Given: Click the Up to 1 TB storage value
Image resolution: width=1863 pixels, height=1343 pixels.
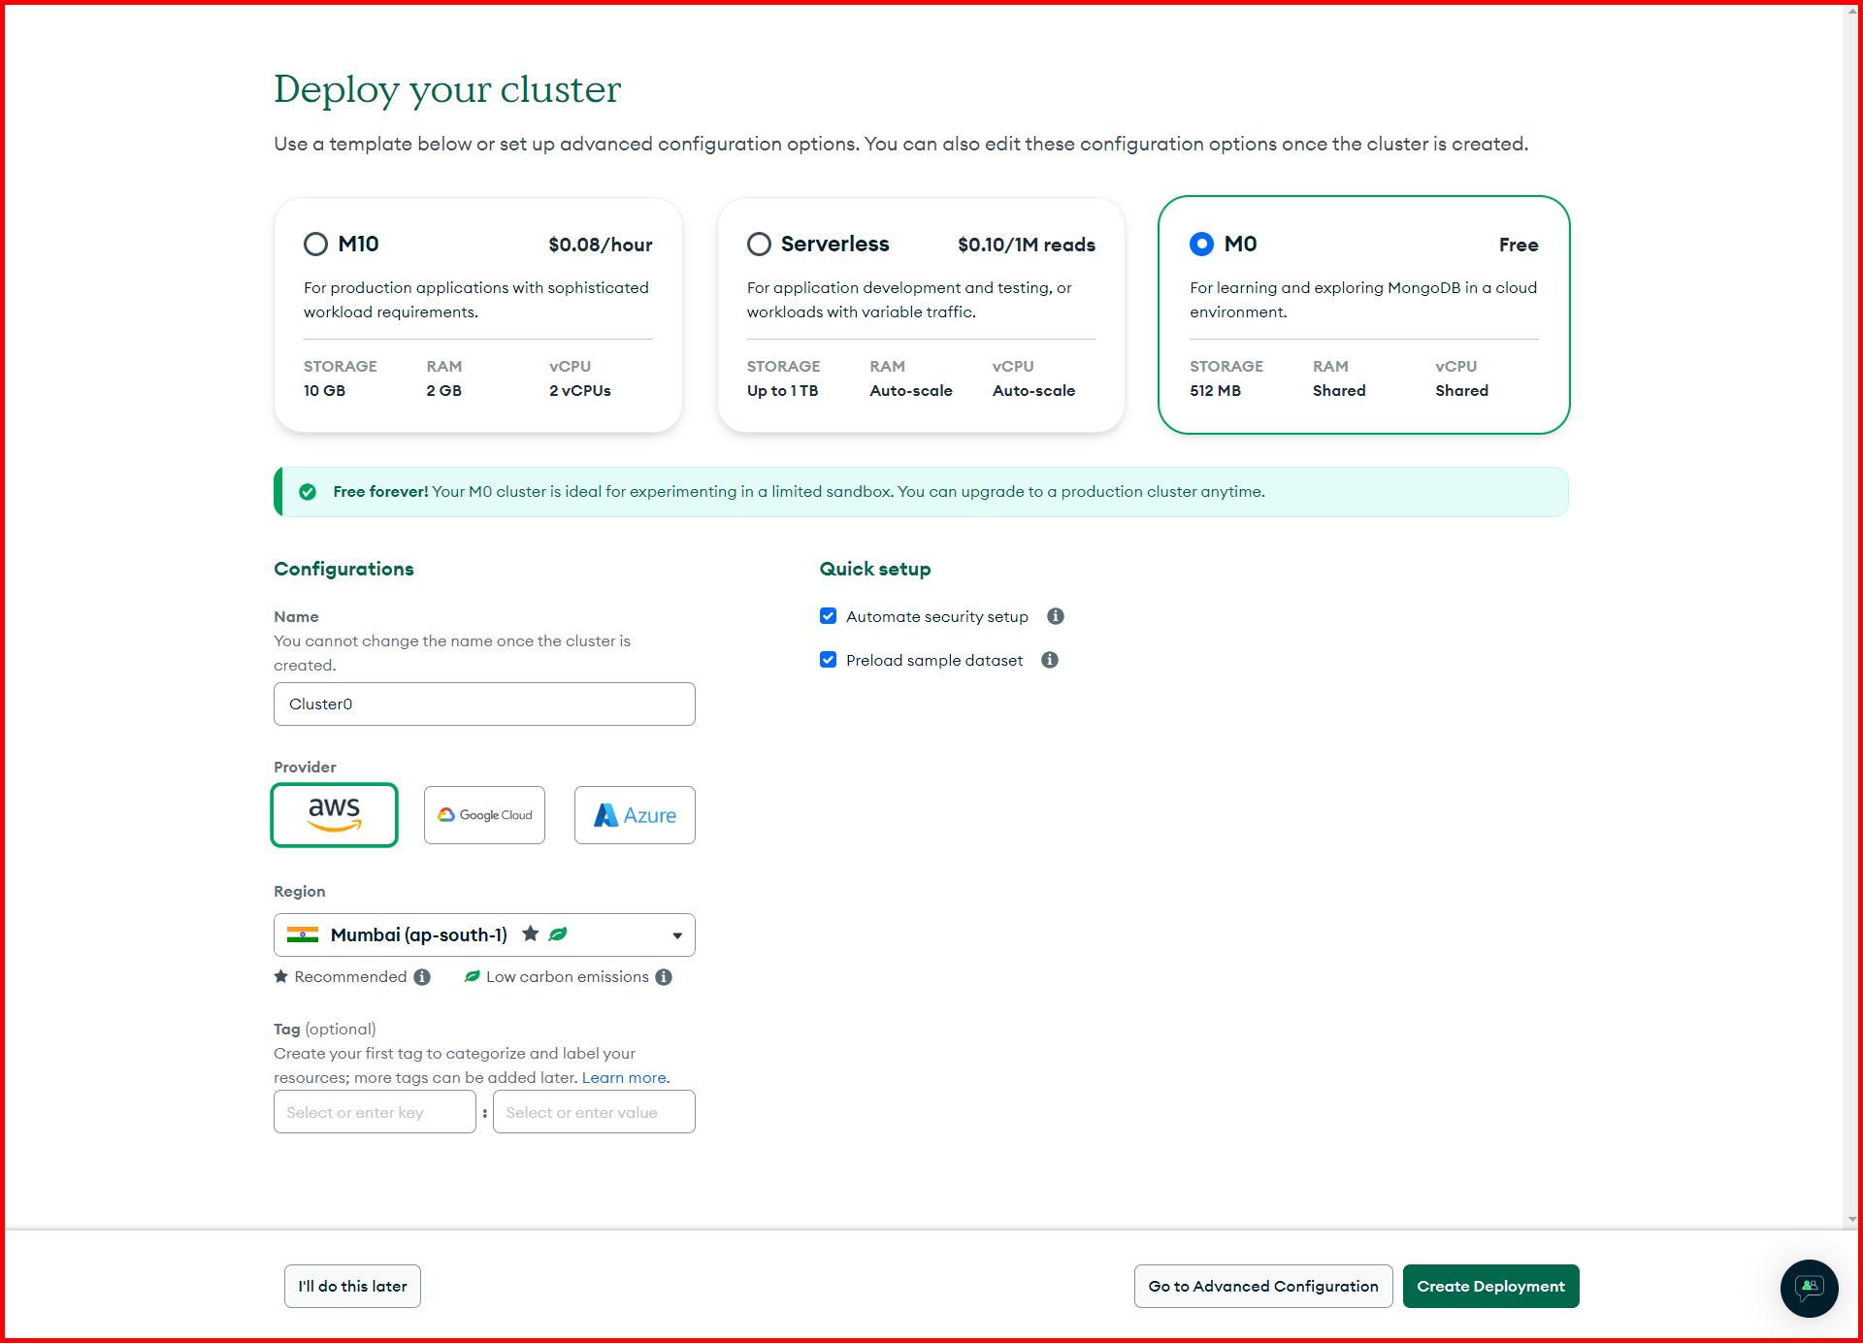Looking at the screenshot, I should (782, 390).
